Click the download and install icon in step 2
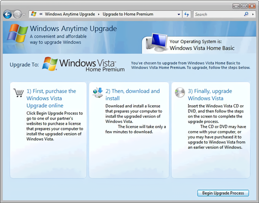This screenshot has height=203, width=259. [98, 92]
